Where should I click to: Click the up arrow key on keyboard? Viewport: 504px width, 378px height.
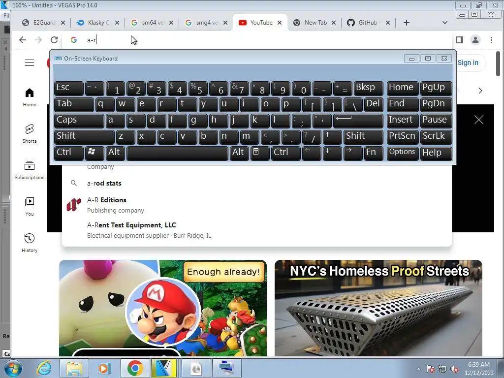332,137
